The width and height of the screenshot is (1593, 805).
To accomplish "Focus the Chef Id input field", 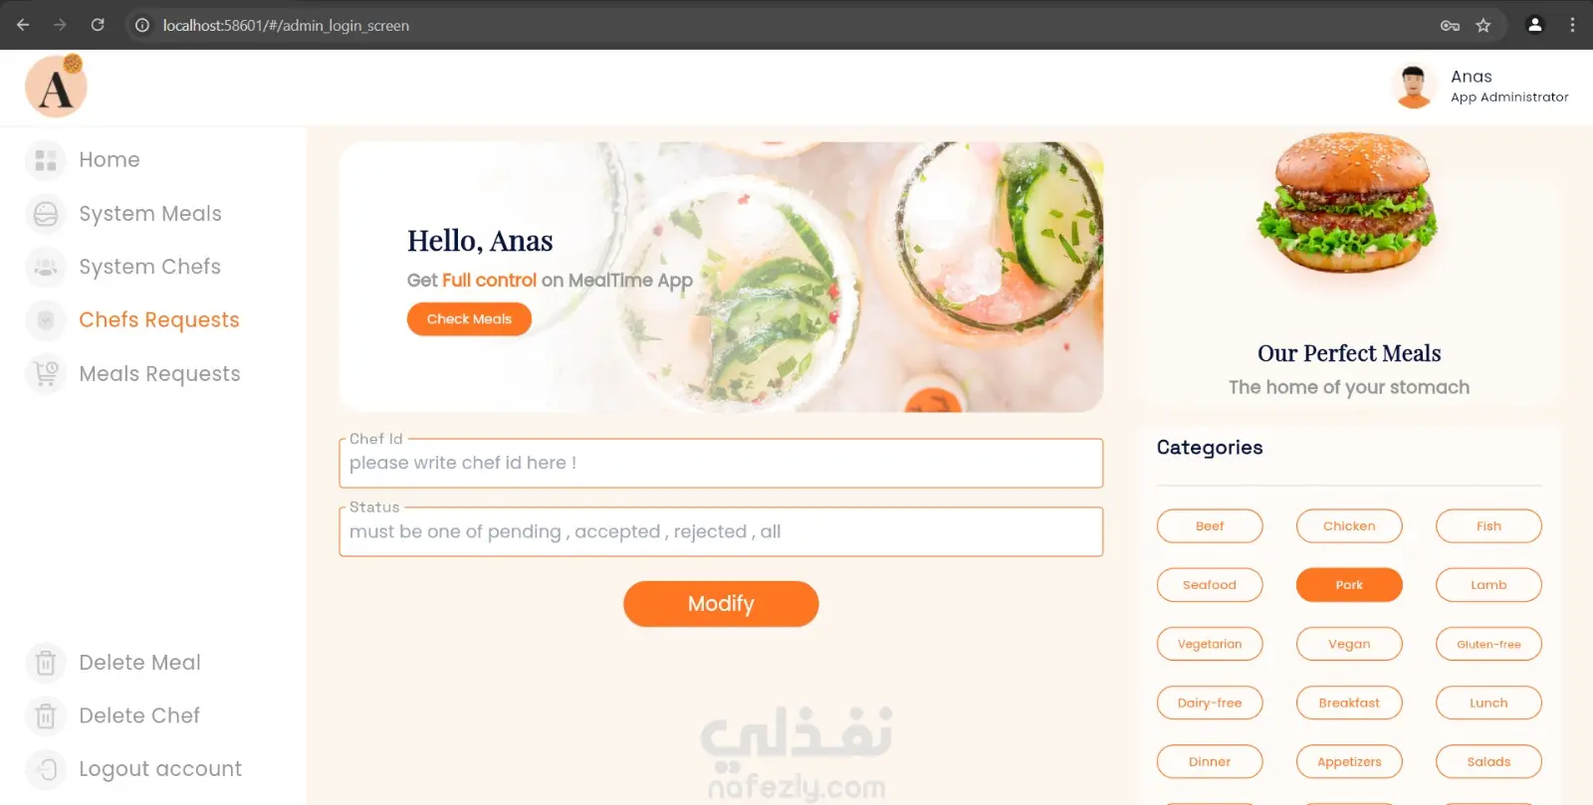I will pos(721,464).
